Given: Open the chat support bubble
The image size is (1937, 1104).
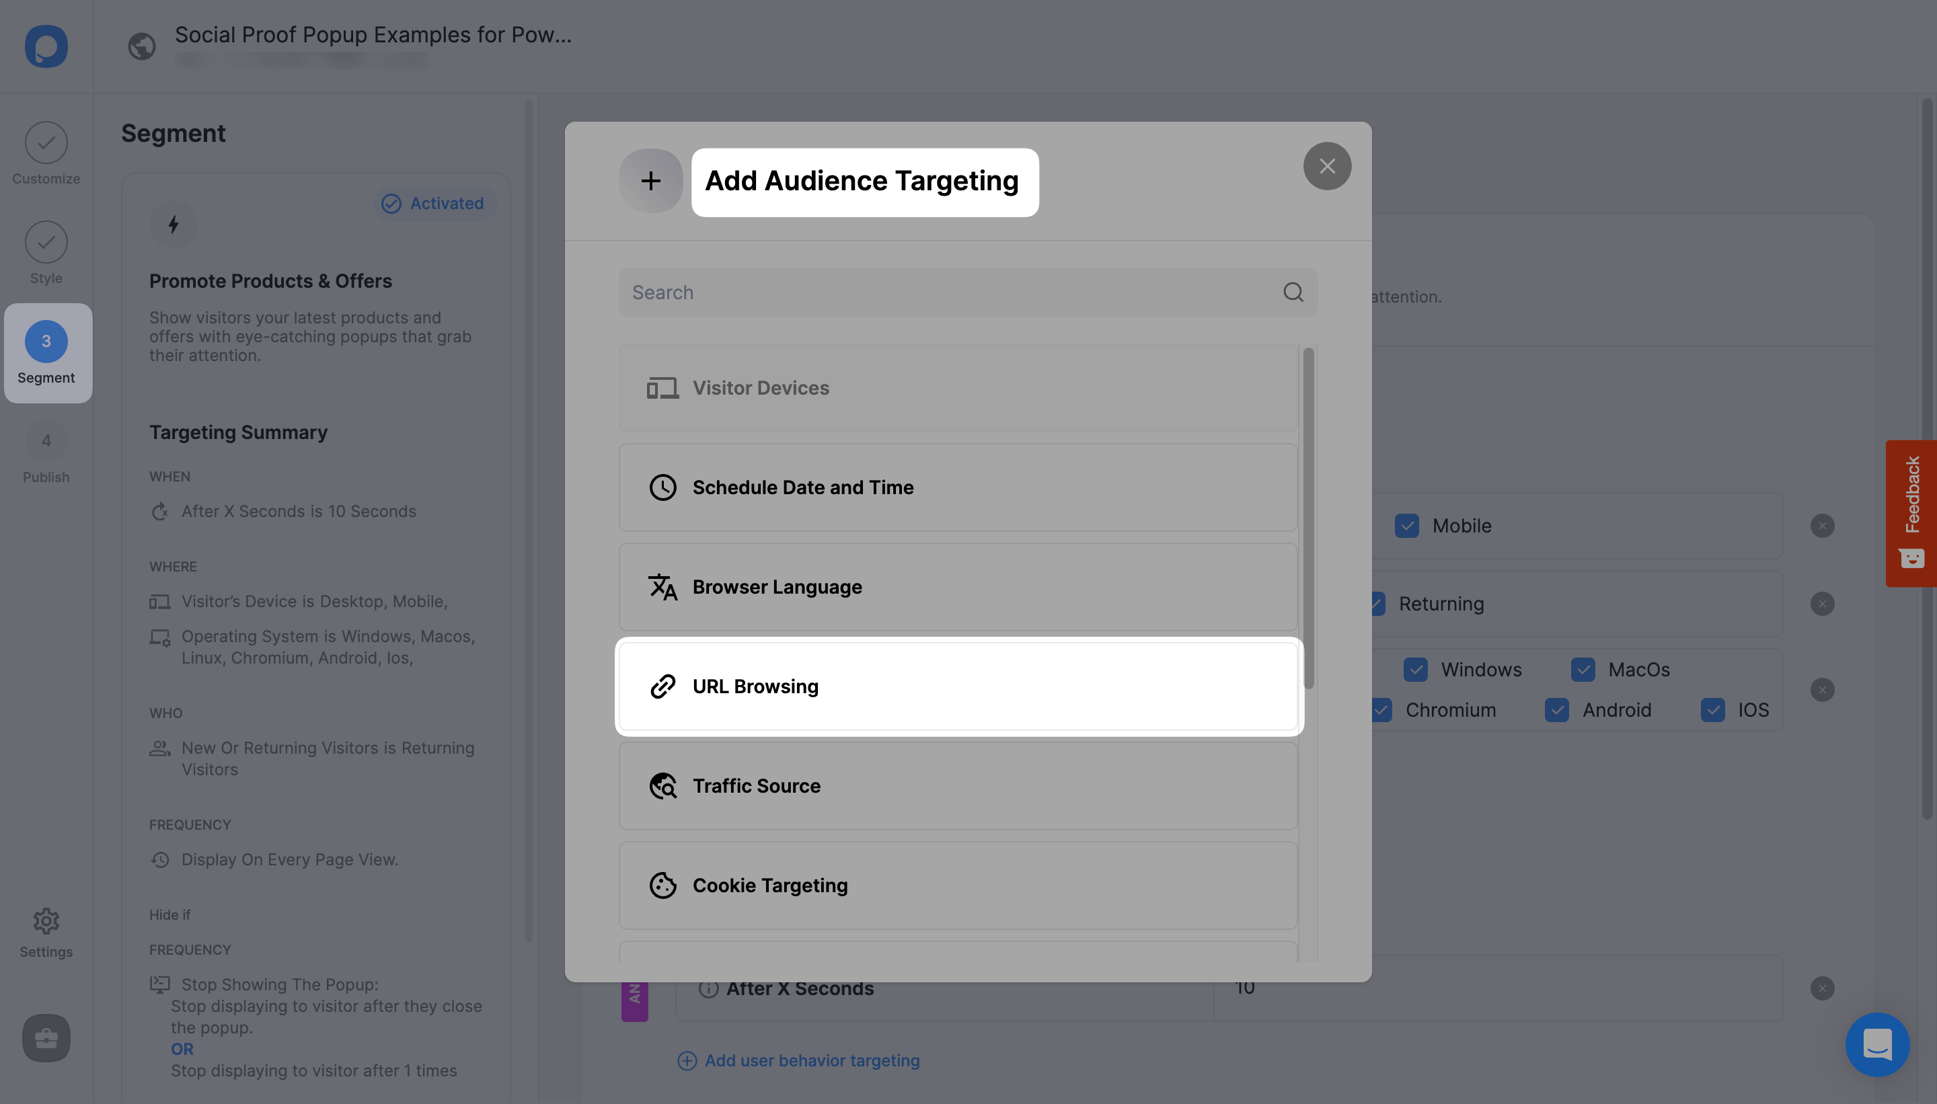Looking at the screenshot, I should click(x=1877, y=1045).
